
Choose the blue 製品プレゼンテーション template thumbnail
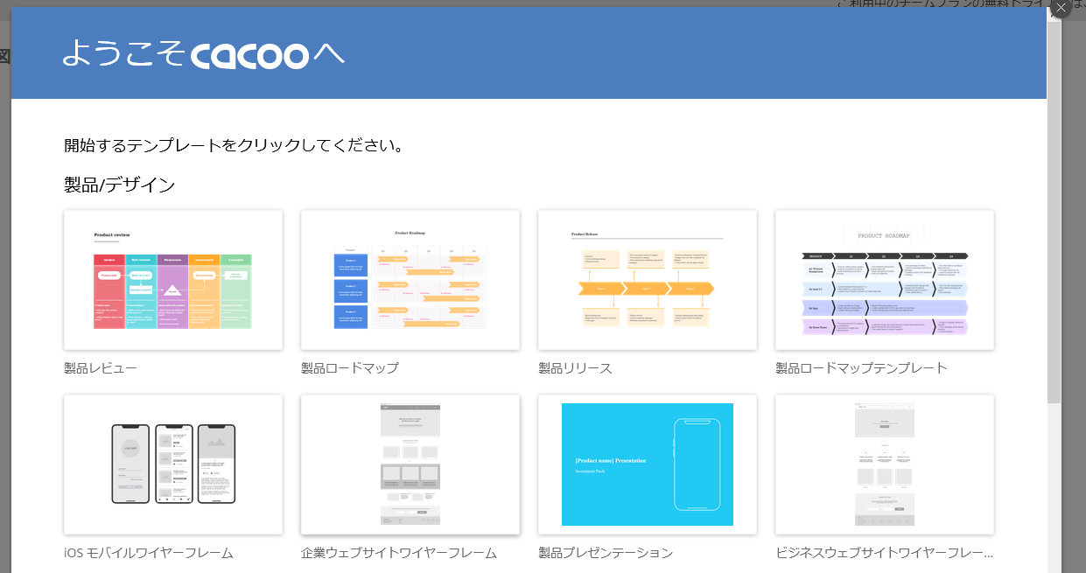point(648,465)
